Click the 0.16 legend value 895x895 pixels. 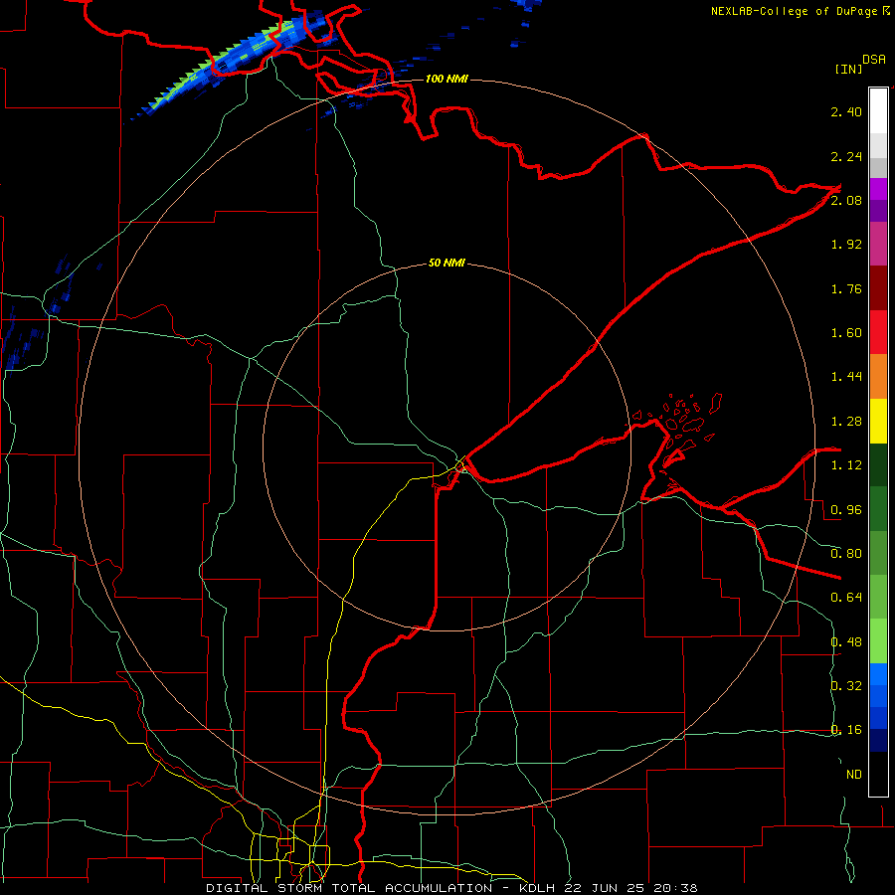[x=846, y=730]
